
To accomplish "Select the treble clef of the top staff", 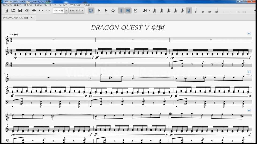I will [7, 40].
